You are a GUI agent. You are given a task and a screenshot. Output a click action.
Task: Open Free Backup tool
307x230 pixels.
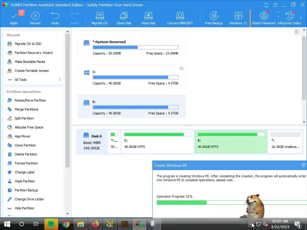(x=213, y=18)
